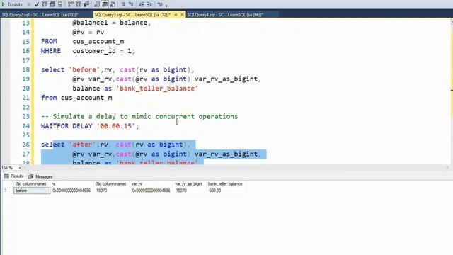Screen dimensions: 453x255
Task: Click the Cancel Executing Query stop icon
Action: [x=29, y=4]
